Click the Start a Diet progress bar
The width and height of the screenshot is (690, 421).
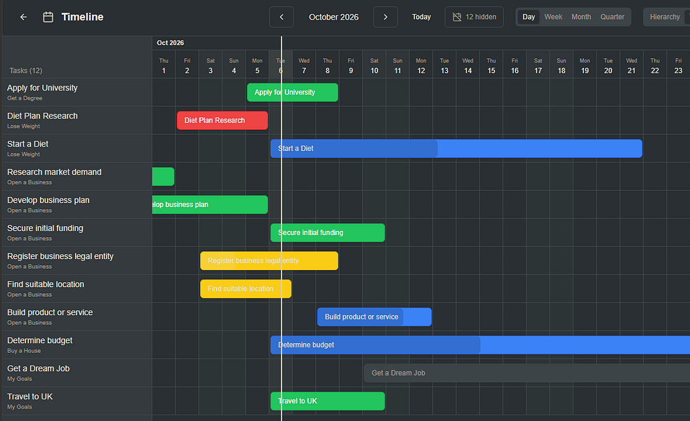[456, 149]
